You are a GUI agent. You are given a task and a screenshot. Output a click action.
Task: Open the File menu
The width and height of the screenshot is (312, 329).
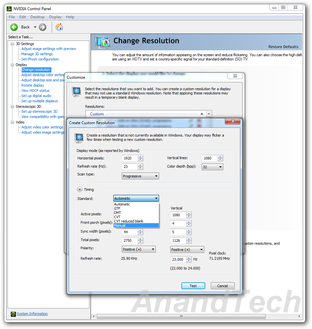12,17
